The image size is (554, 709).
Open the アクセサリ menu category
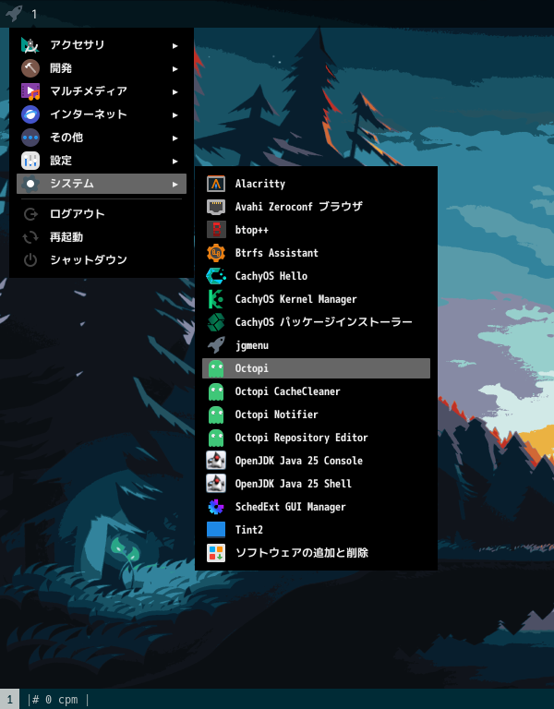(102, 45)
